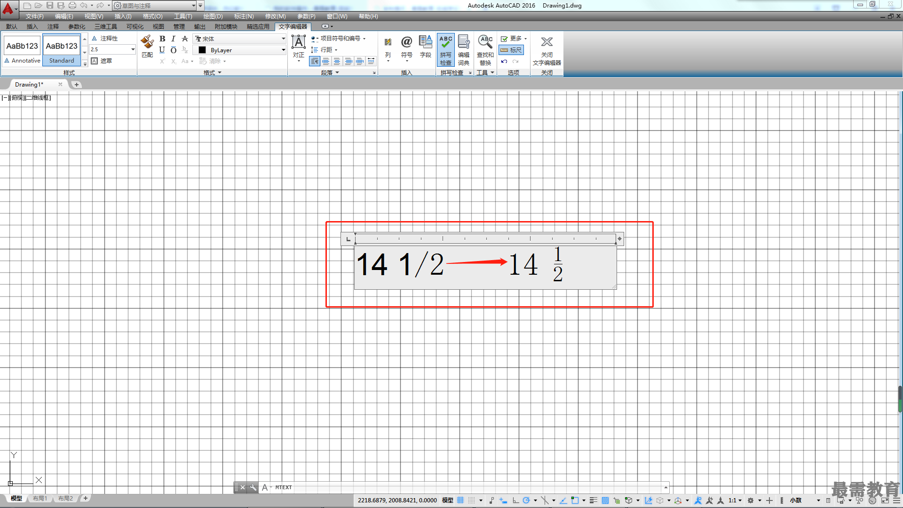Toggle Strikethrough formatting button

pyautogui.click(x=185, y=39)
